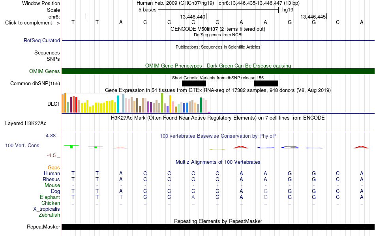Viewport: 375px width, 236px height.
Task: Click the grey A base in Elephant row
Action: click(193, 197)
